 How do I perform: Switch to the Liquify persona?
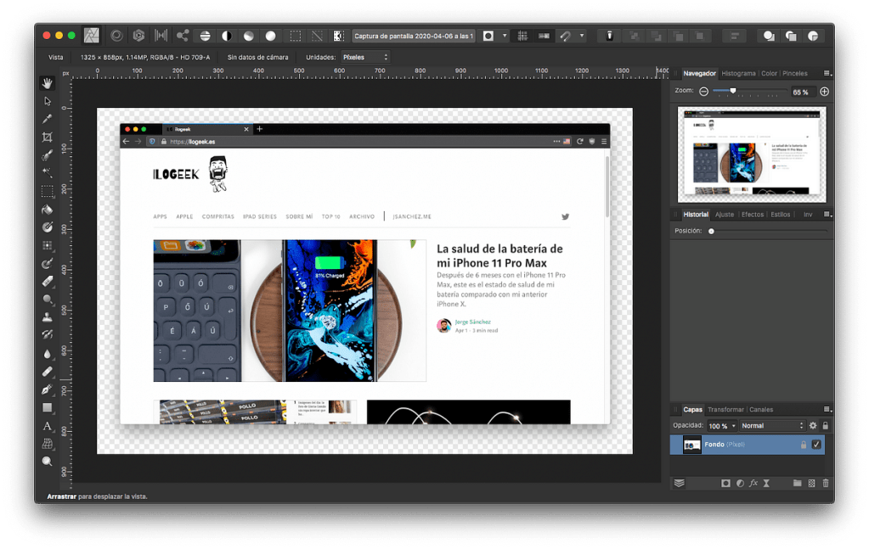(x=116, y=36)
